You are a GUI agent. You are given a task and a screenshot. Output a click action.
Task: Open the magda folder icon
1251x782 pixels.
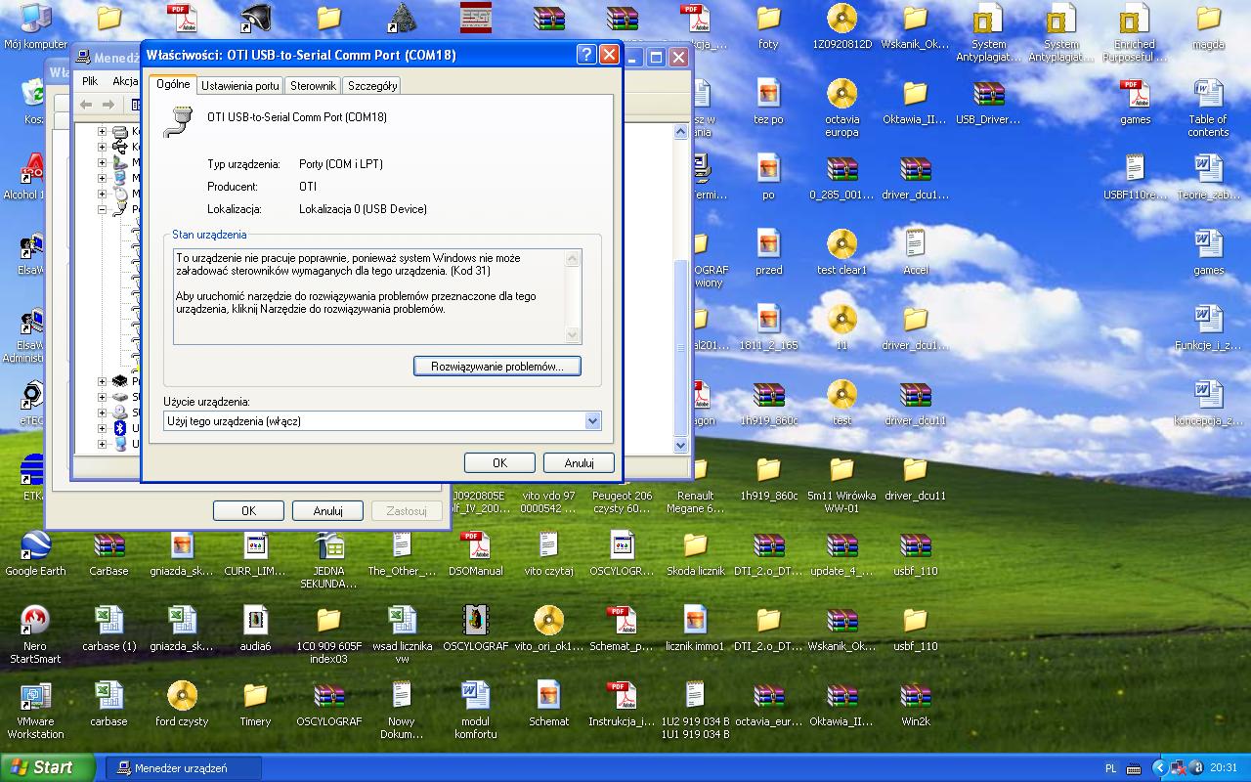tap(1208, 26)
